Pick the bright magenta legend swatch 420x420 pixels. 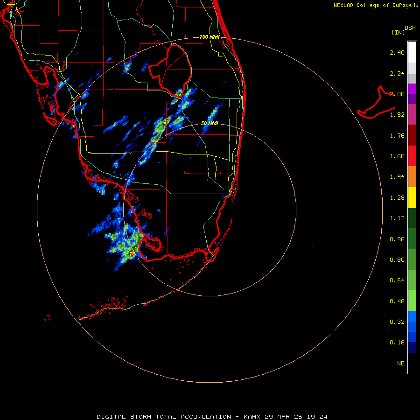[412, 89]
